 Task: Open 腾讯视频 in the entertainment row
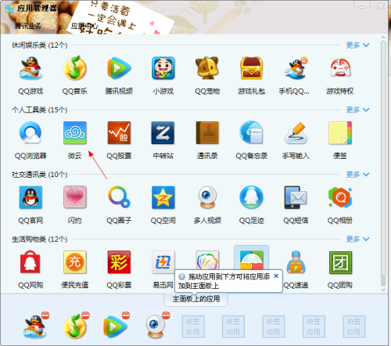click(x=119, y=69)
